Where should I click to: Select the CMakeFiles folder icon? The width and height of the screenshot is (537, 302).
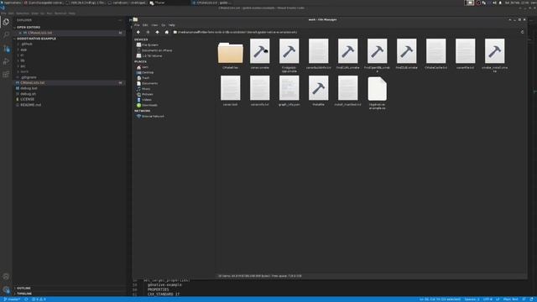[x=231, y=53]
